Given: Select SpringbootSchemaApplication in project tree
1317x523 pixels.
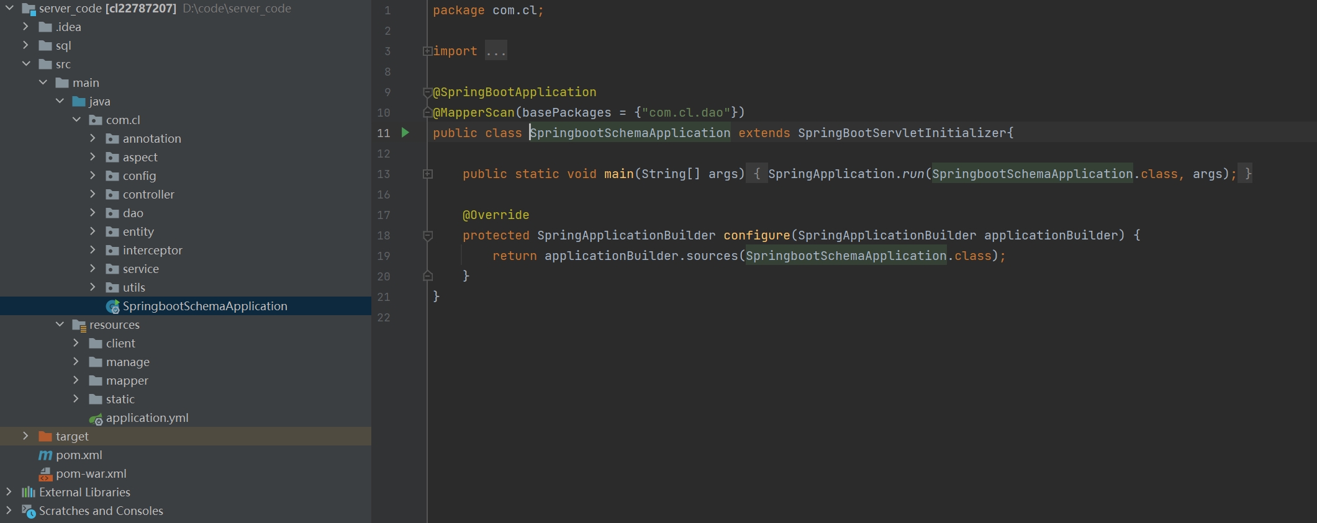Looking at the screenshot, I should coord(186,306).
